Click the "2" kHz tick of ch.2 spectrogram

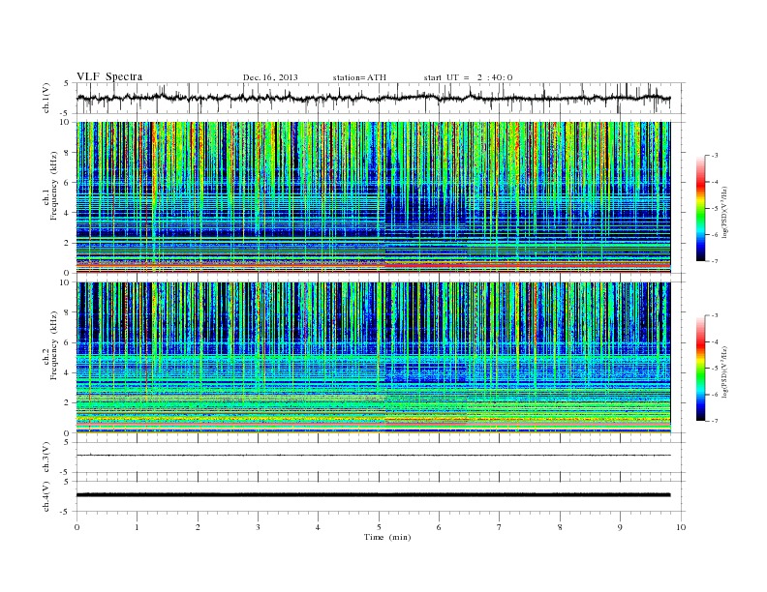(x=67, y=403)
